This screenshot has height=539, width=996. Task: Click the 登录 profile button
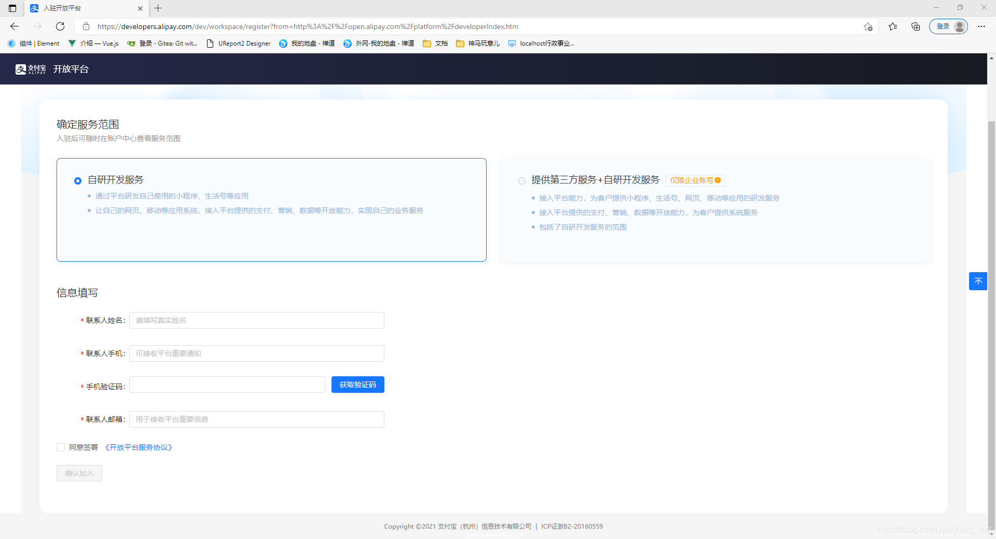948,26
